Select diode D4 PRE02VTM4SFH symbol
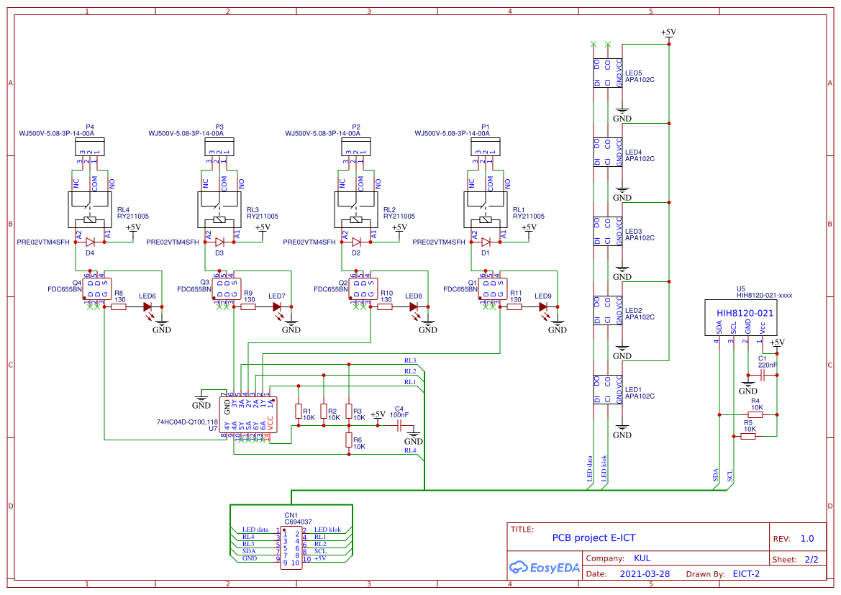This screenshot has width=841, height=595. pyautogui.click(x=91, y=243)
